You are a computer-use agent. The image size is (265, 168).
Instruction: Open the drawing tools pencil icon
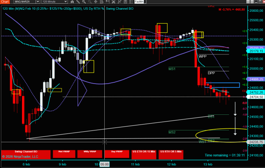[78, 2]
